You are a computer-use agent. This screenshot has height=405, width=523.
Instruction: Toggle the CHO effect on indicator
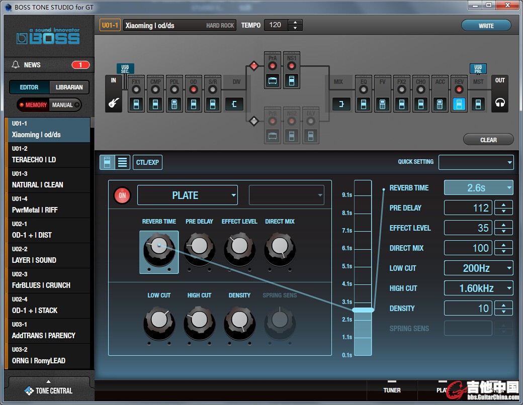tap(420, 90)
